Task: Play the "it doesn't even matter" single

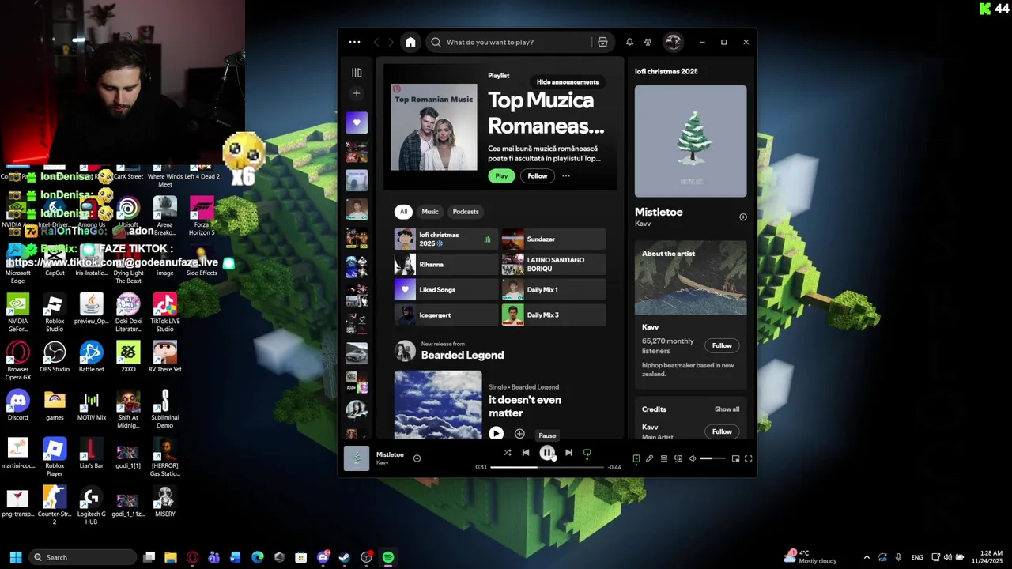Action: [496, 433]
